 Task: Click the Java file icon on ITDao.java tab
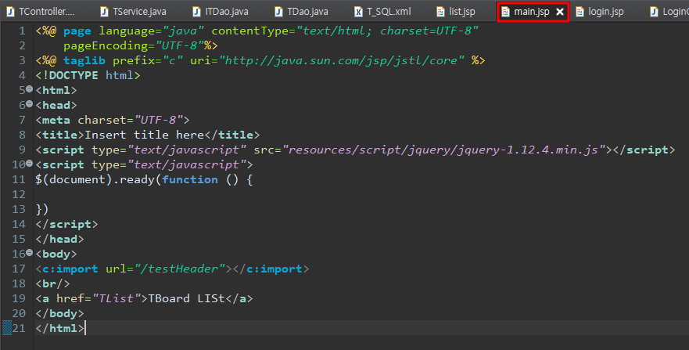coord(196,12)
